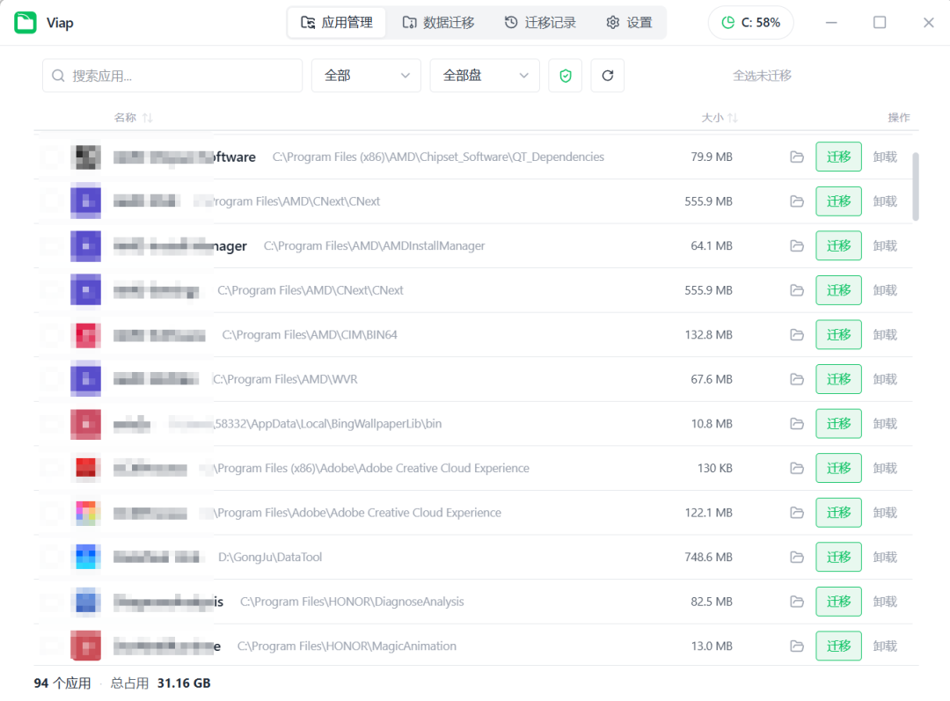
Task: Open folder icon for the HONOR\DiagnoseAnalysis row
Action: coord(797,602)
